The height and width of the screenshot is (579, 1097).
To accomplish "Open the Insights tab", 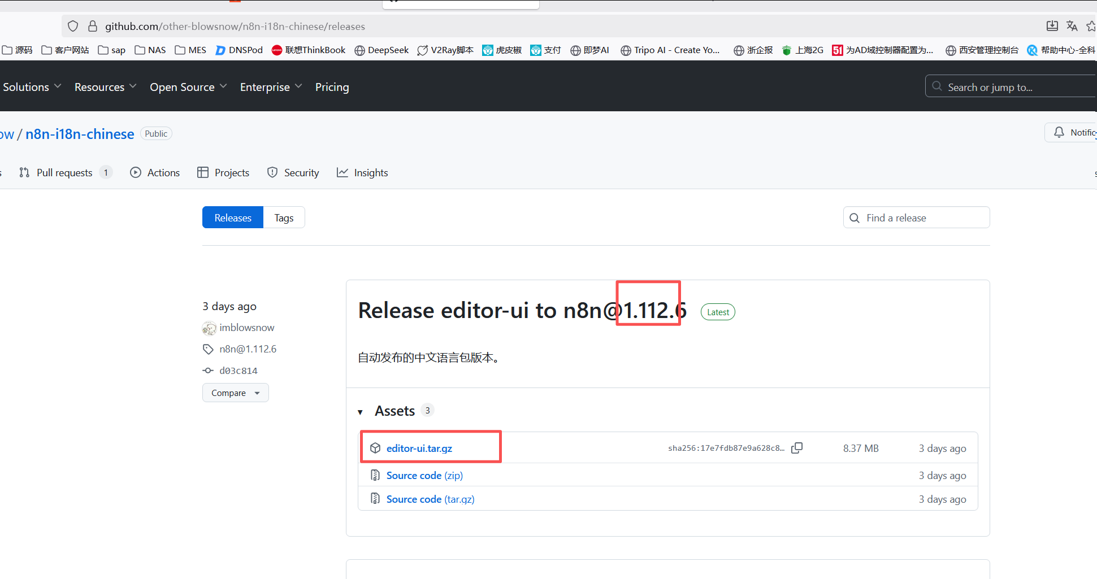I will (x=371, y=172).
